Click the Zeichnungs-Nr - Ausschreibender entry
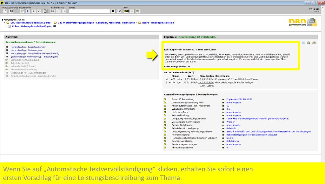325x184 pixels. (x=28, y=73)
